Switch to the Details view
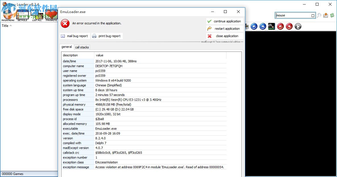337x177 pixels. [x=22, y=14]
